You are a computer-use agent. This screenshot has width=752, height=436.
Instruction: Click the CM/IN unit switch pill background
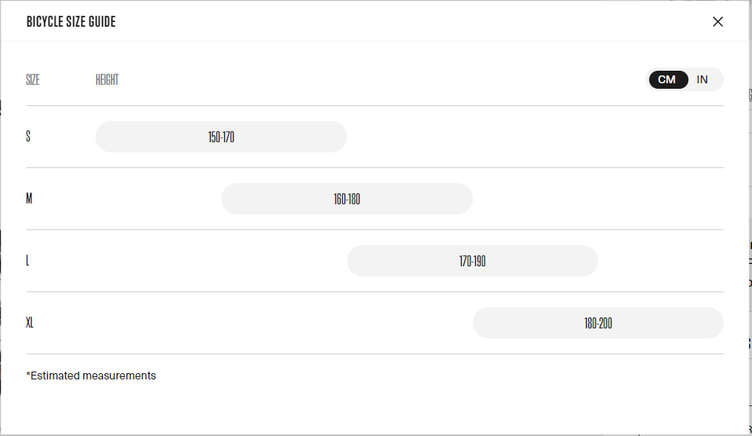tap(684, 79)
